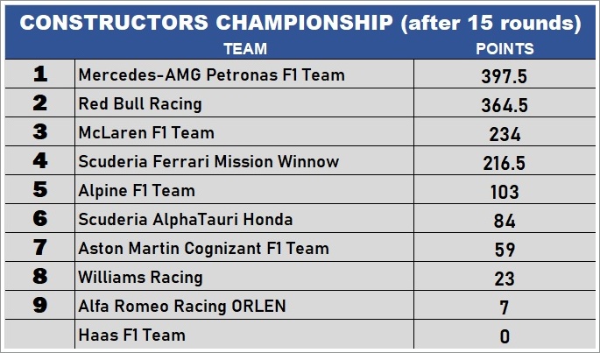Image resolution: width=600 pixels, height=353 pixels.
Task: Click the 0 points value
Action: [x=504, y=336]
